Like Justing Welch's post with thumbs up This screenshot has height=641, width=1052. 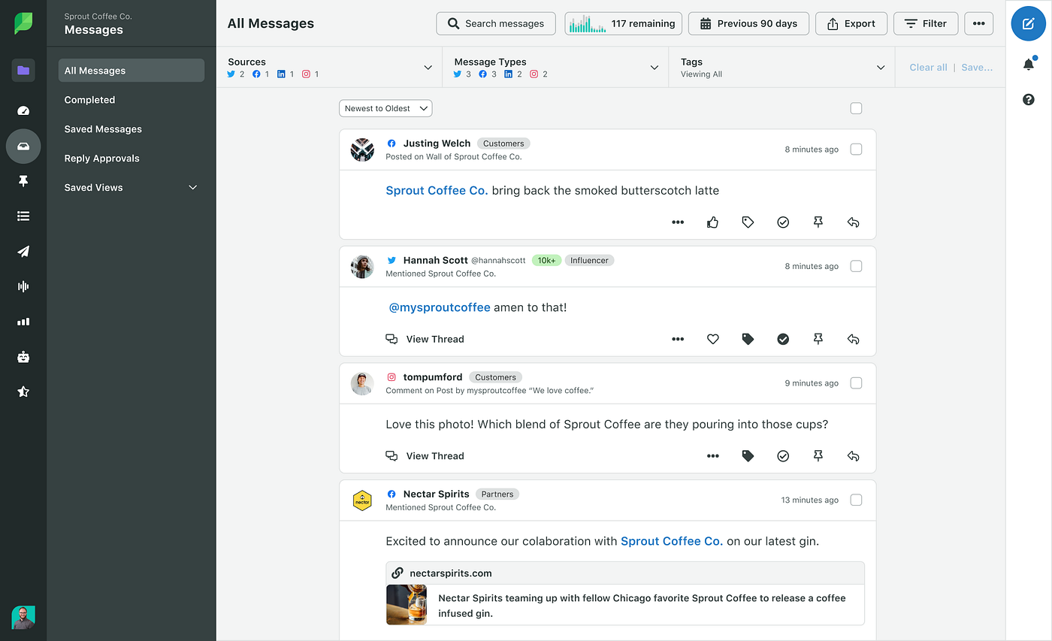[713, 222]
